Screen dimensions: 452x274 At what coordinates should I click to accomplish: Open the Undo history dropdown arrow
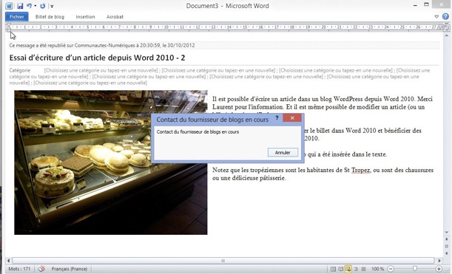[36, 6]
